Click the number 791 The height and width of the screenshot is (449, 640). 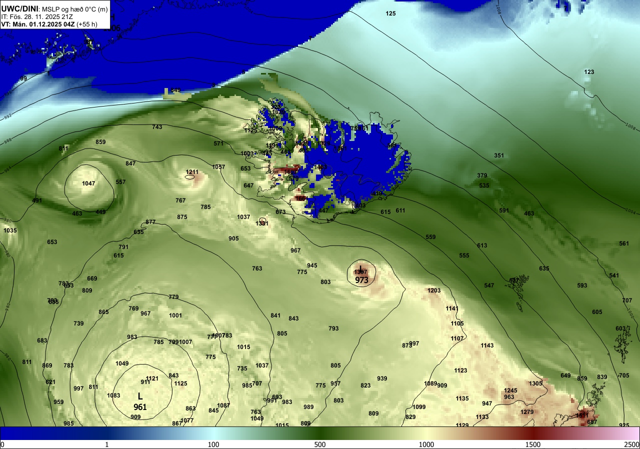123,247
